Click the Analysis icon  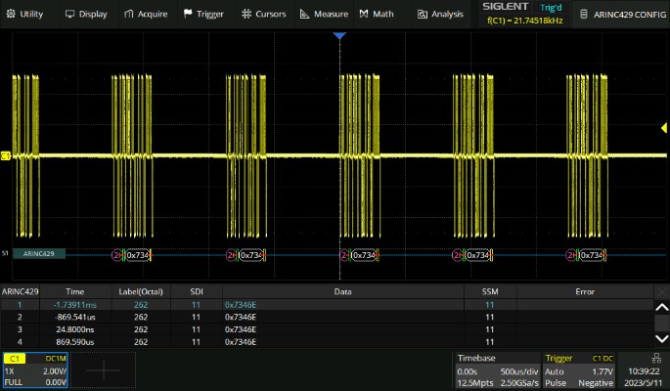click(x=423, y=14)
